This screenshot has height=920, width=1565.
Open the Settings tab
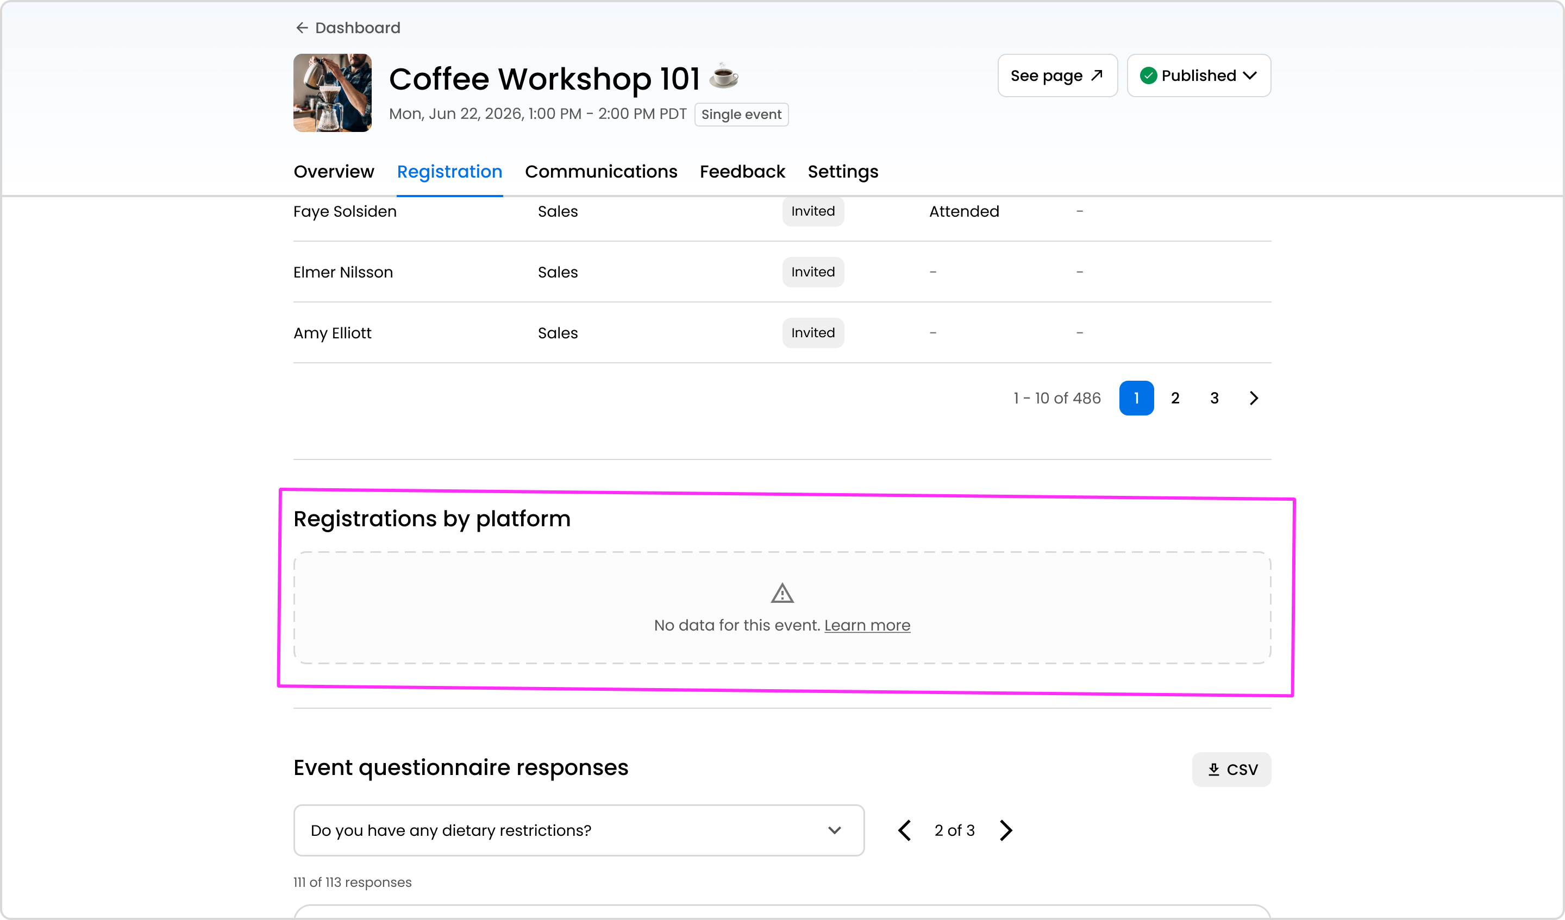(843, 171)
